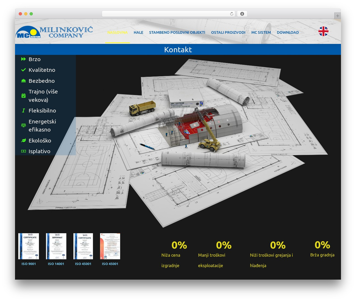Image resolution: width=356 pixels, height=301 pixels.
Task: Open the first ISO 9001 certificate thumbnail
Action: tap(29, 246)
